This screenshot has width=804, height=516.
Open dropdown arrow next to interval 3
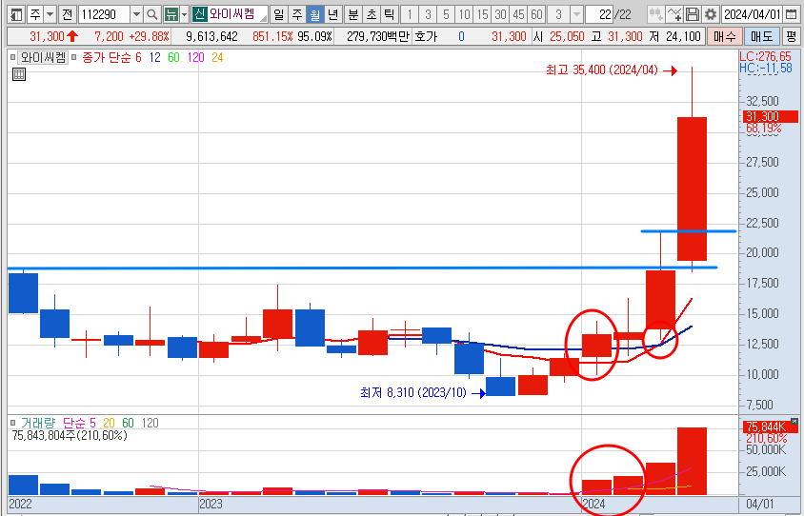pos(577,14)
